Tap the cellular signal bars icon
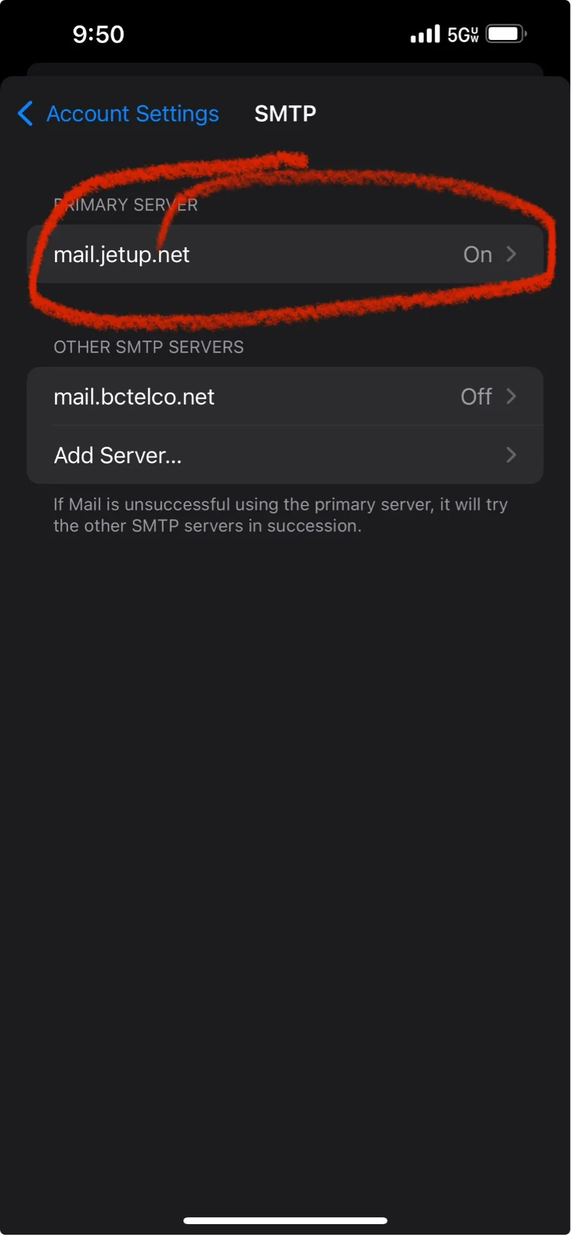The image size is (573, 1236). point(425,34)
